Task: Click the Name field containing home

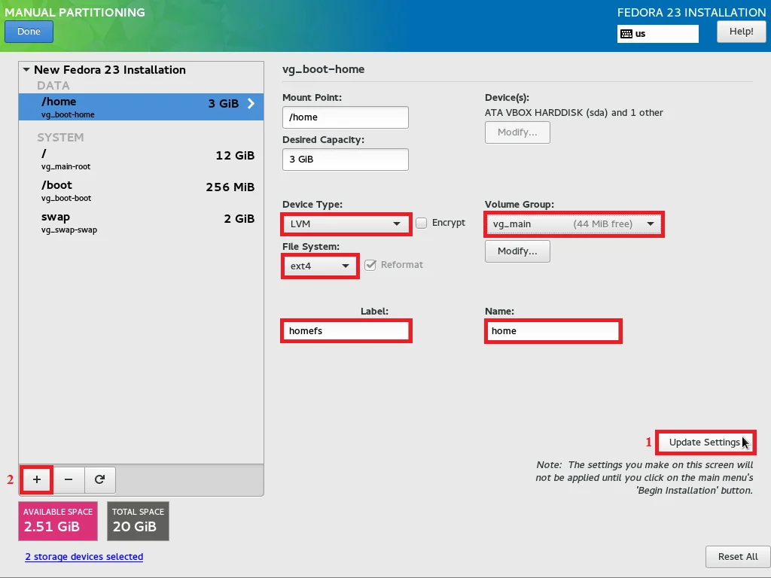Action: click(x=553, y=331)
